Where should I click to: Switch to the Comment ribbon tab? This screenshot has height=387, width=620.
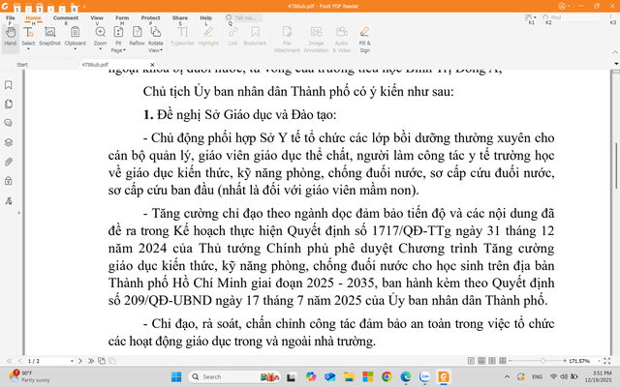66,18
